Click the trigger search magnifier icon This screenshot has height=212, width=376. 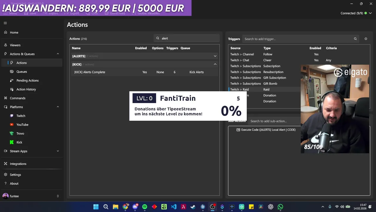tap(355, 39)
